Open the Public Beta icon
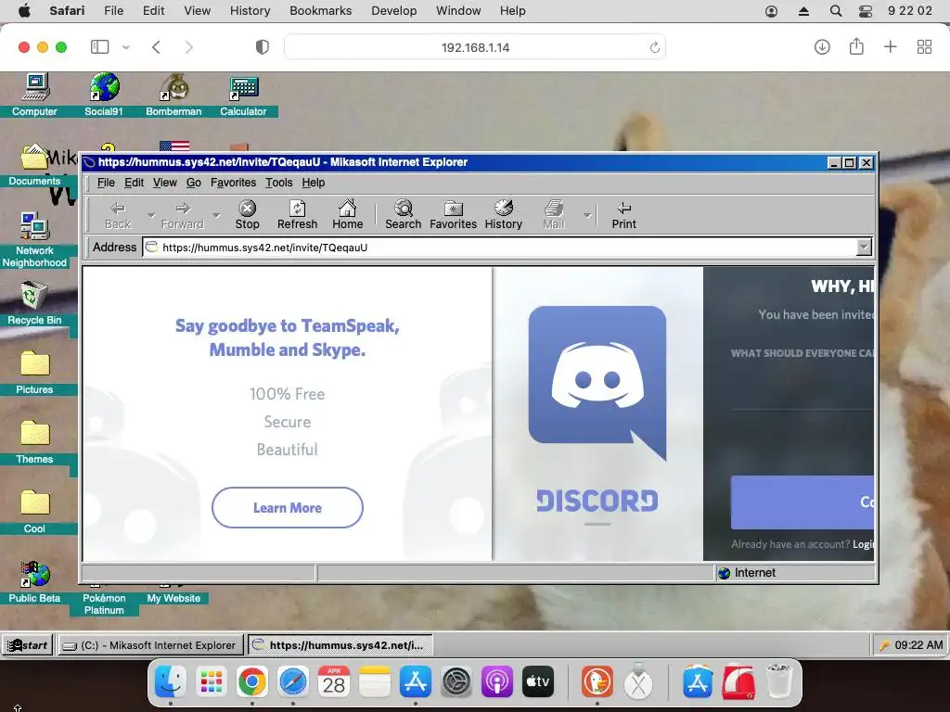 point(34,582)
